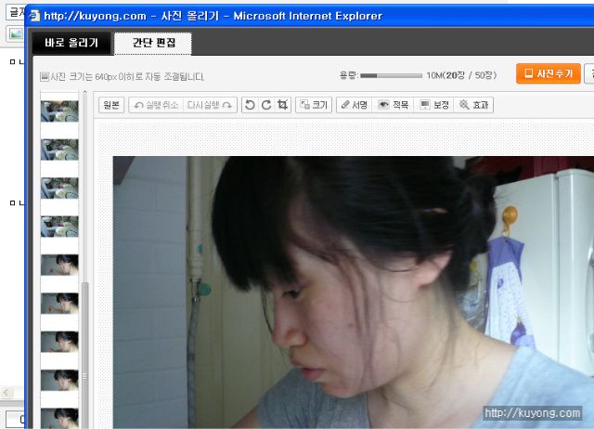The width and height of the screenshot is (594, 429).
Task: Click the thumbnail list scrollbar handle
Action: click(84, 356)
